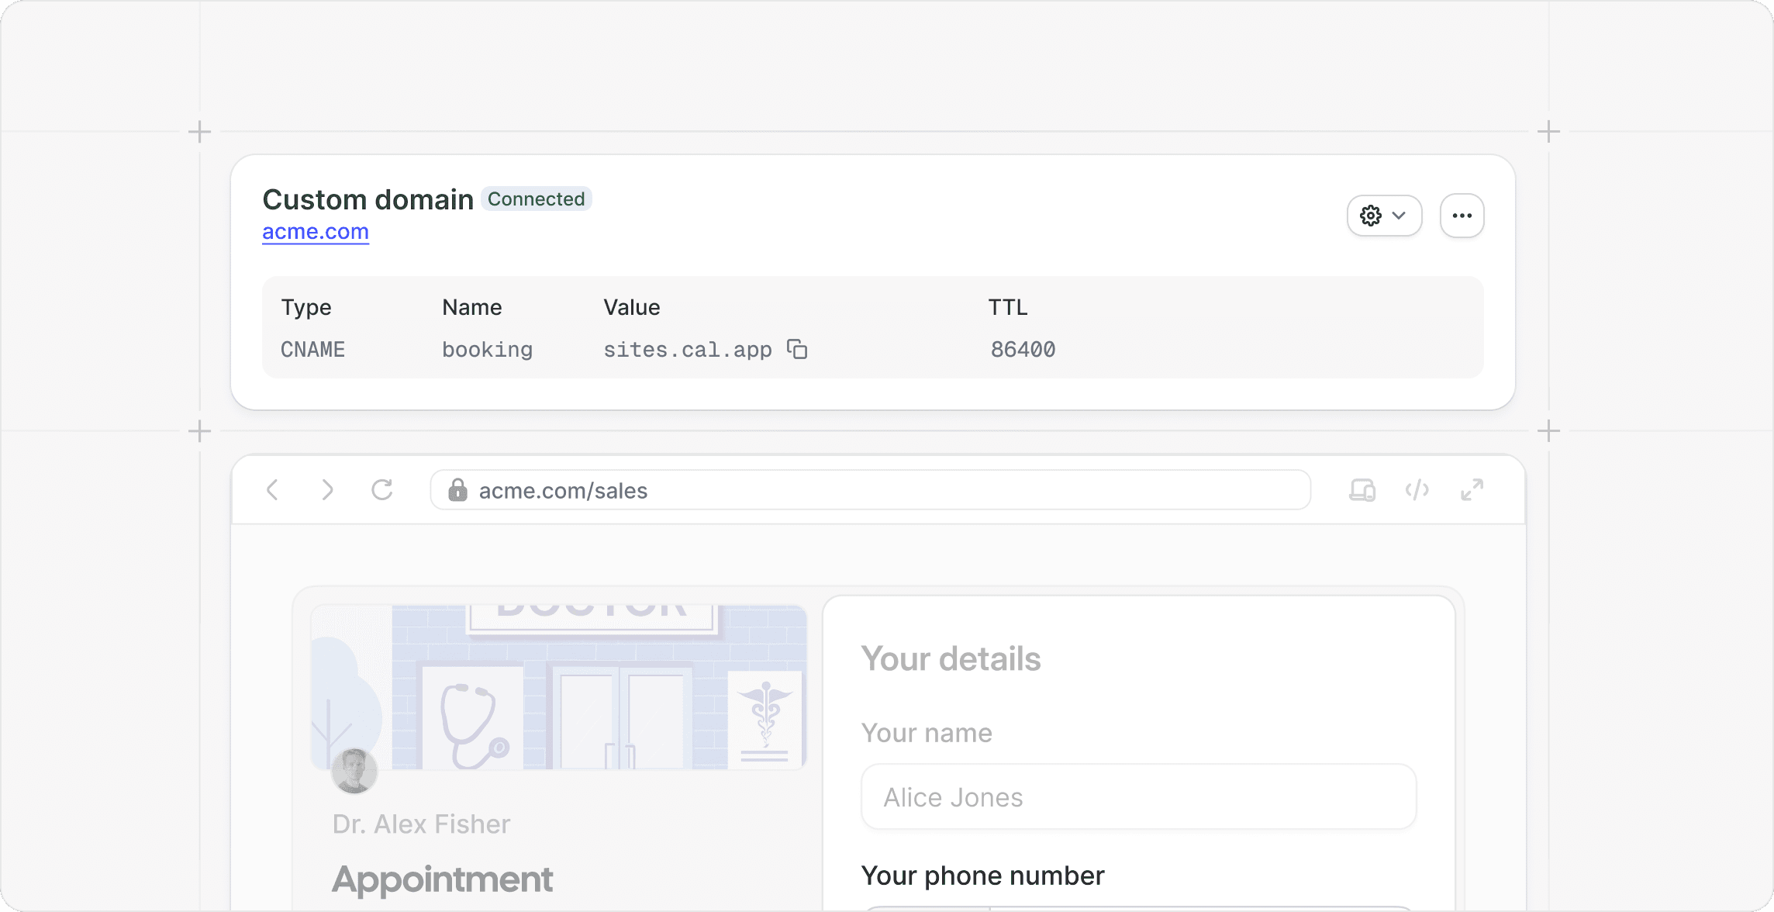Expand preview to full screen
This screenshot has height=912, width=1774.
(x=1472, y=490)
